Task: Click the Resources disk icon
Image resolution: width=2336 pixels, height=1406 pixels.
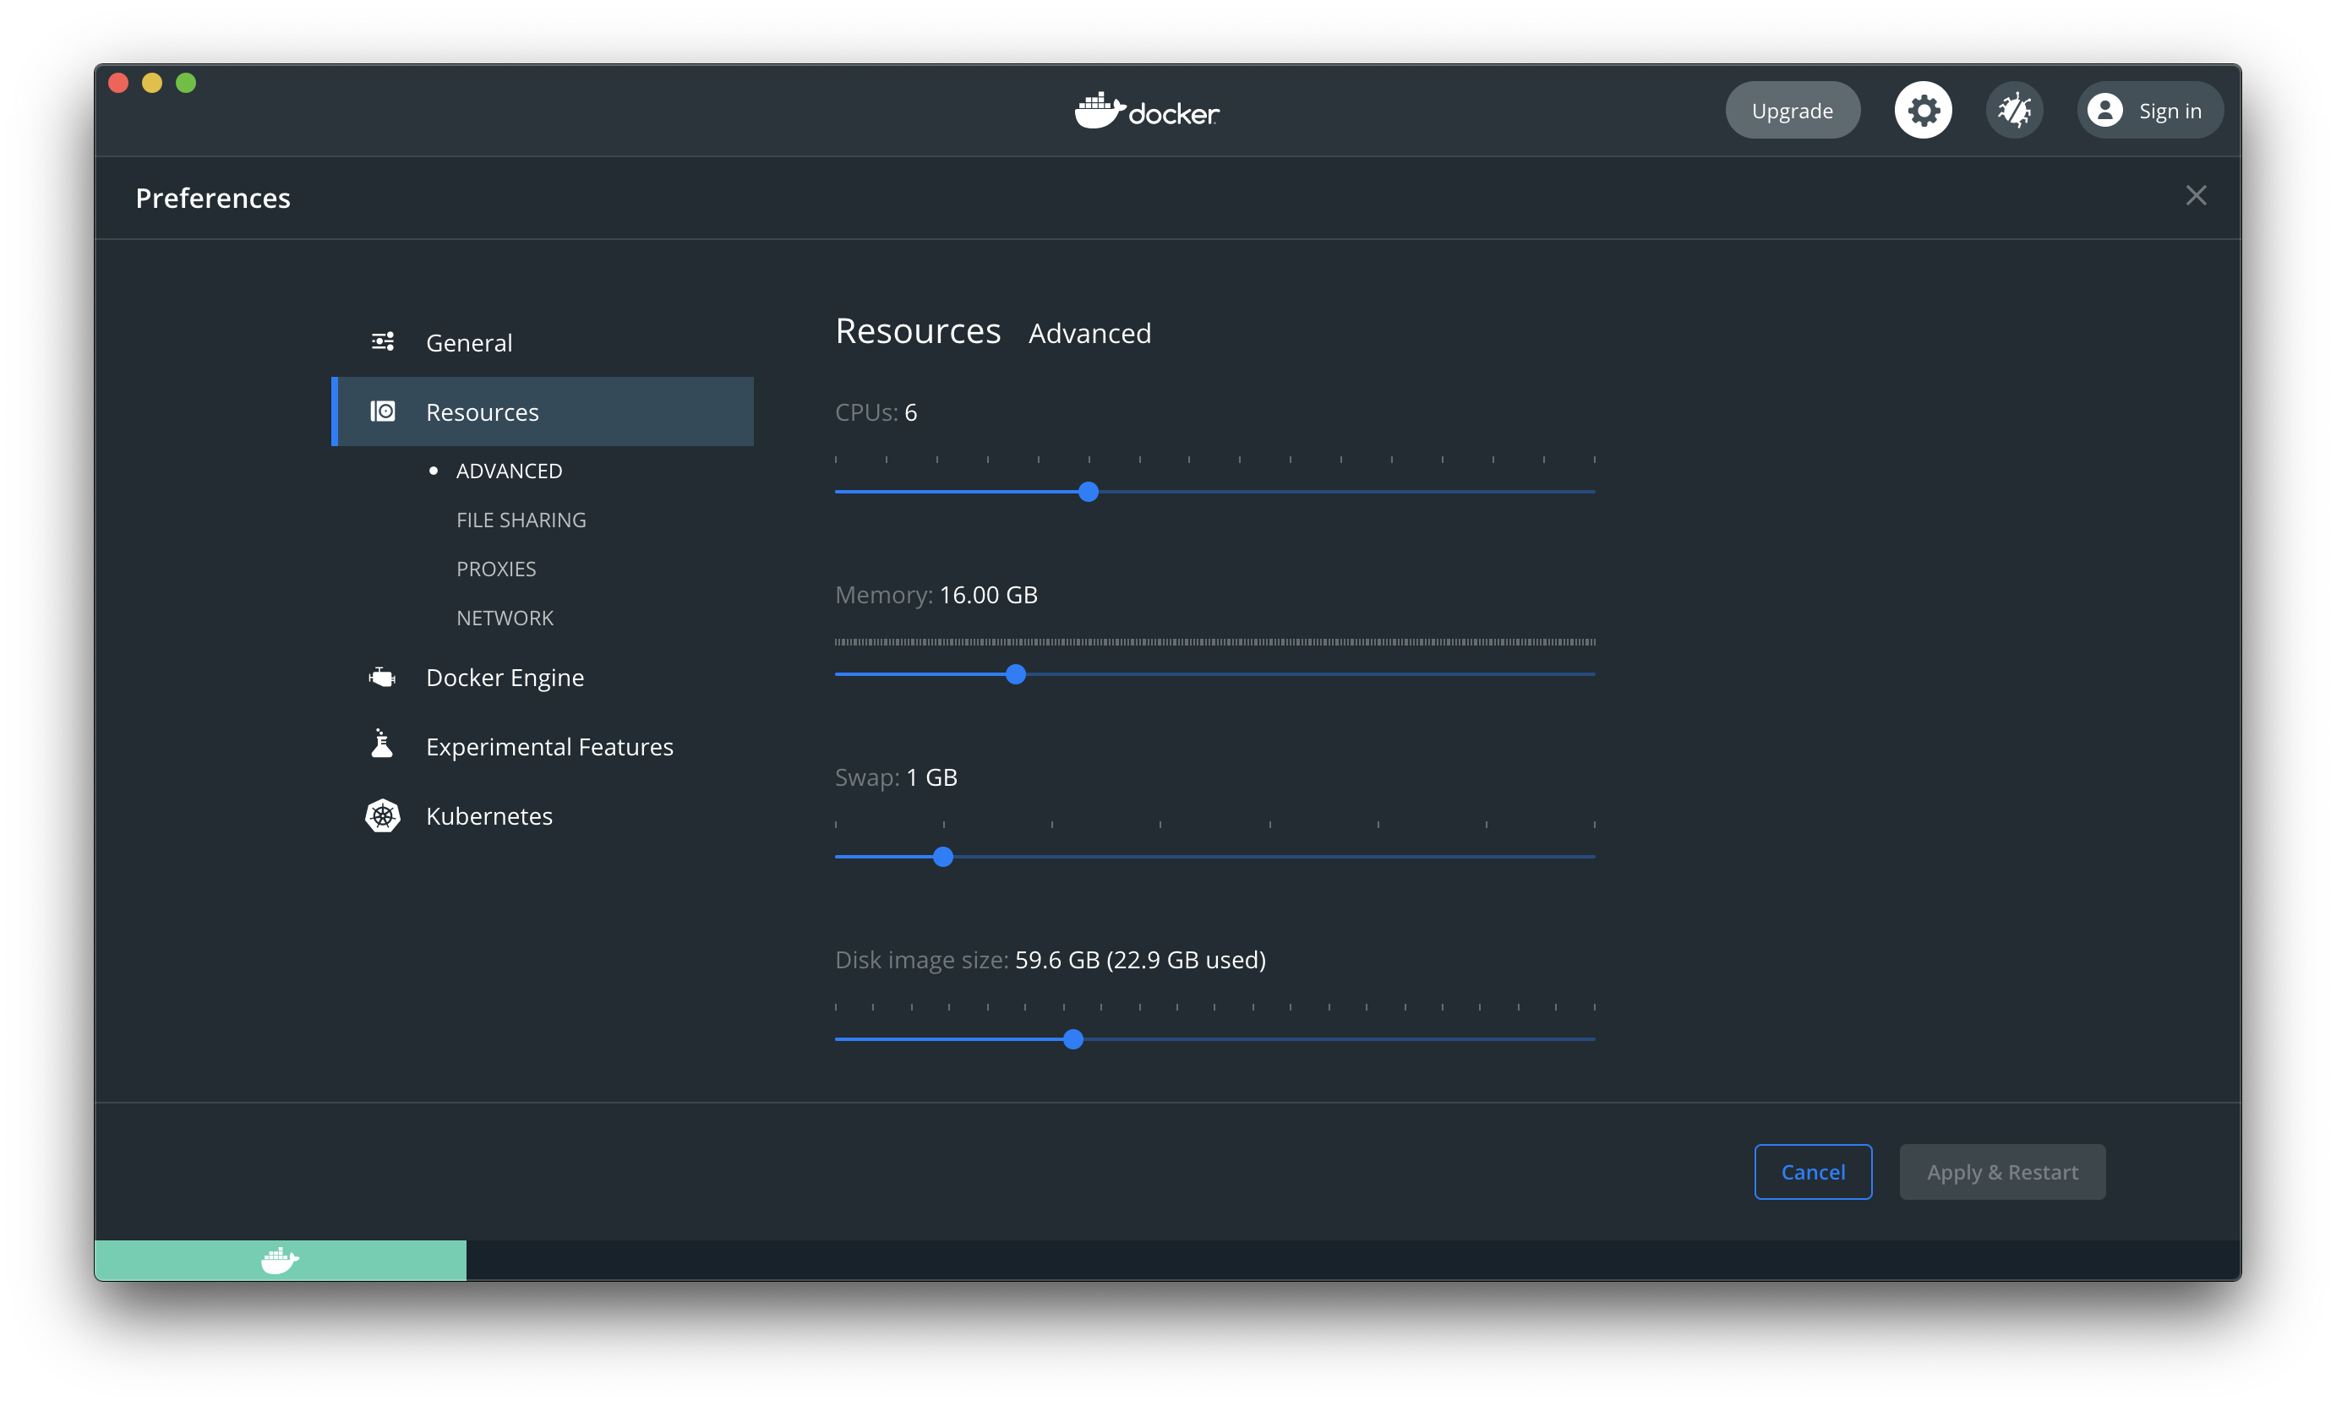Action: (x=383, y=411)
